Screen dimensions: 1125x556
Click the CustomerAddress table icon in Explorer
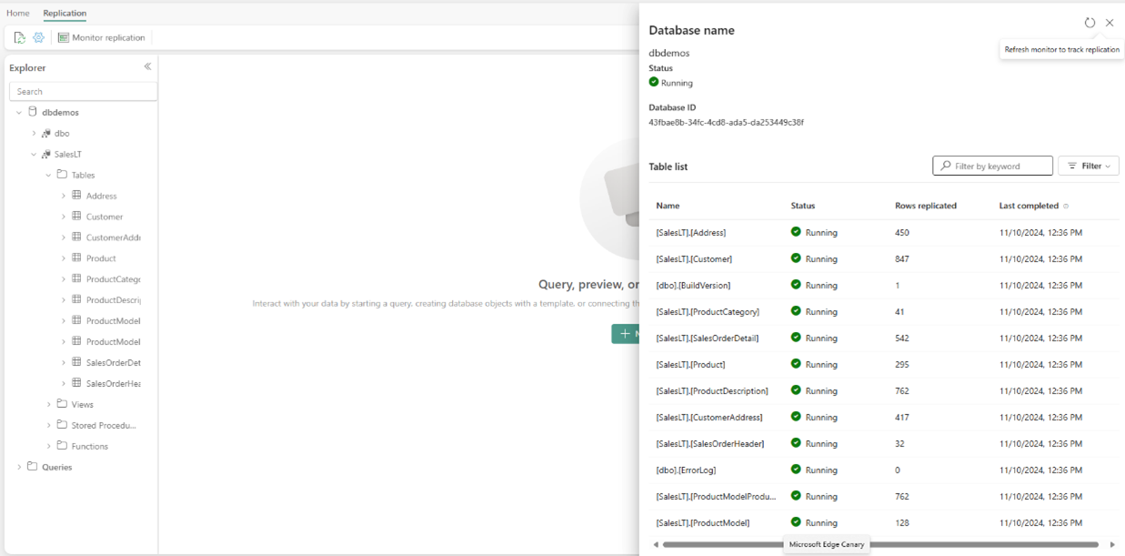76,237
